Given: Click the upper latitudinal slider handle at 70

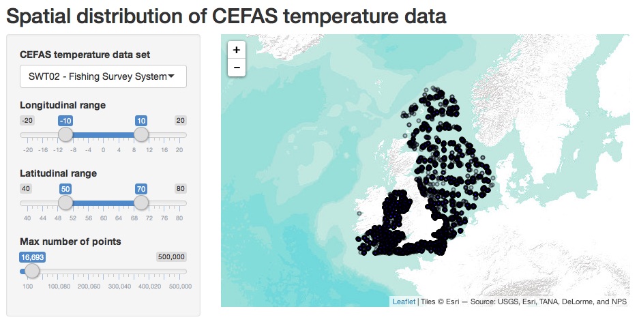Looking at the screenshot, I should 141,203.
